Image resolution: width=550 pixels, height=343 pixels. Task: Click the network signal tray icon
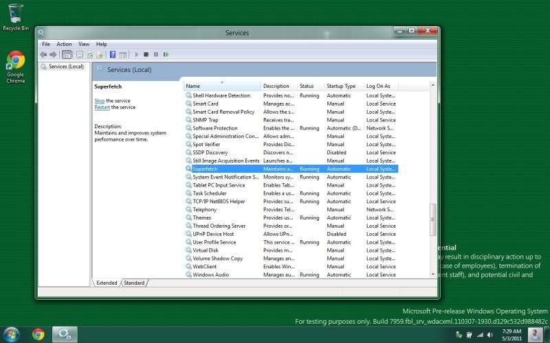coord(480,335)
